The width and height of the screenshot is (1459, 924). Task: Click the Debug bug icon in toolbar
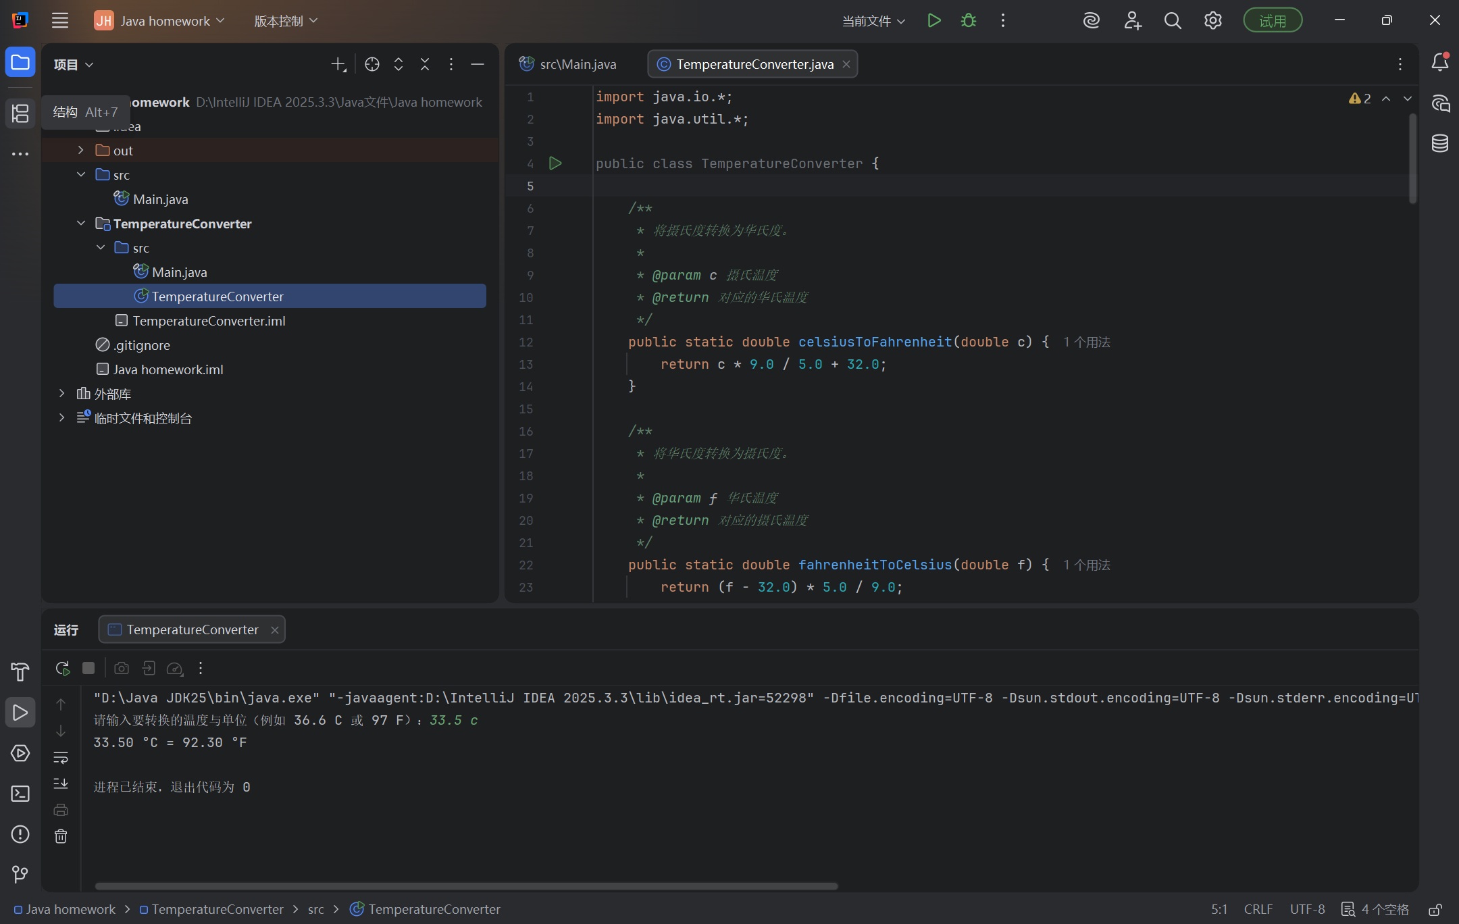[x=969, y=21]
